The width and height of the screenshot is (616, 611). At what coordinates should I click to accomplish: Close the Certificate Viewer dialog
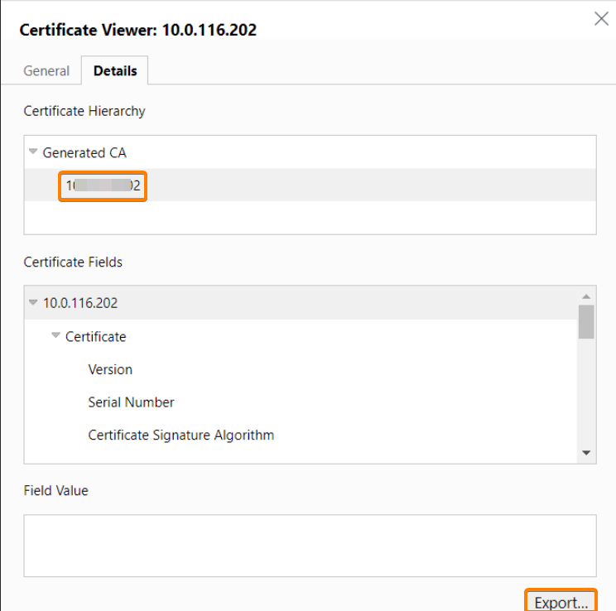click(601, 19)
